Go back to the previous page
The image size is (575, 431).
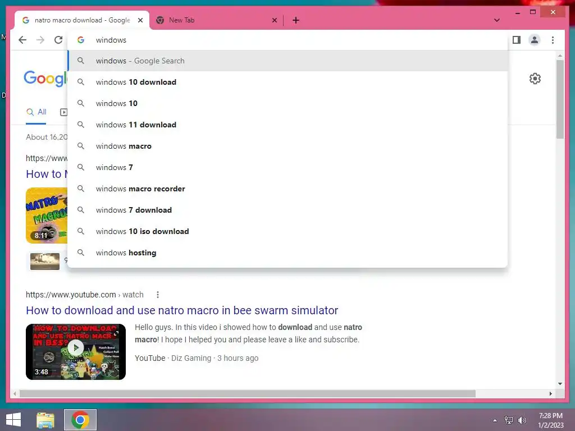(22, 40)
